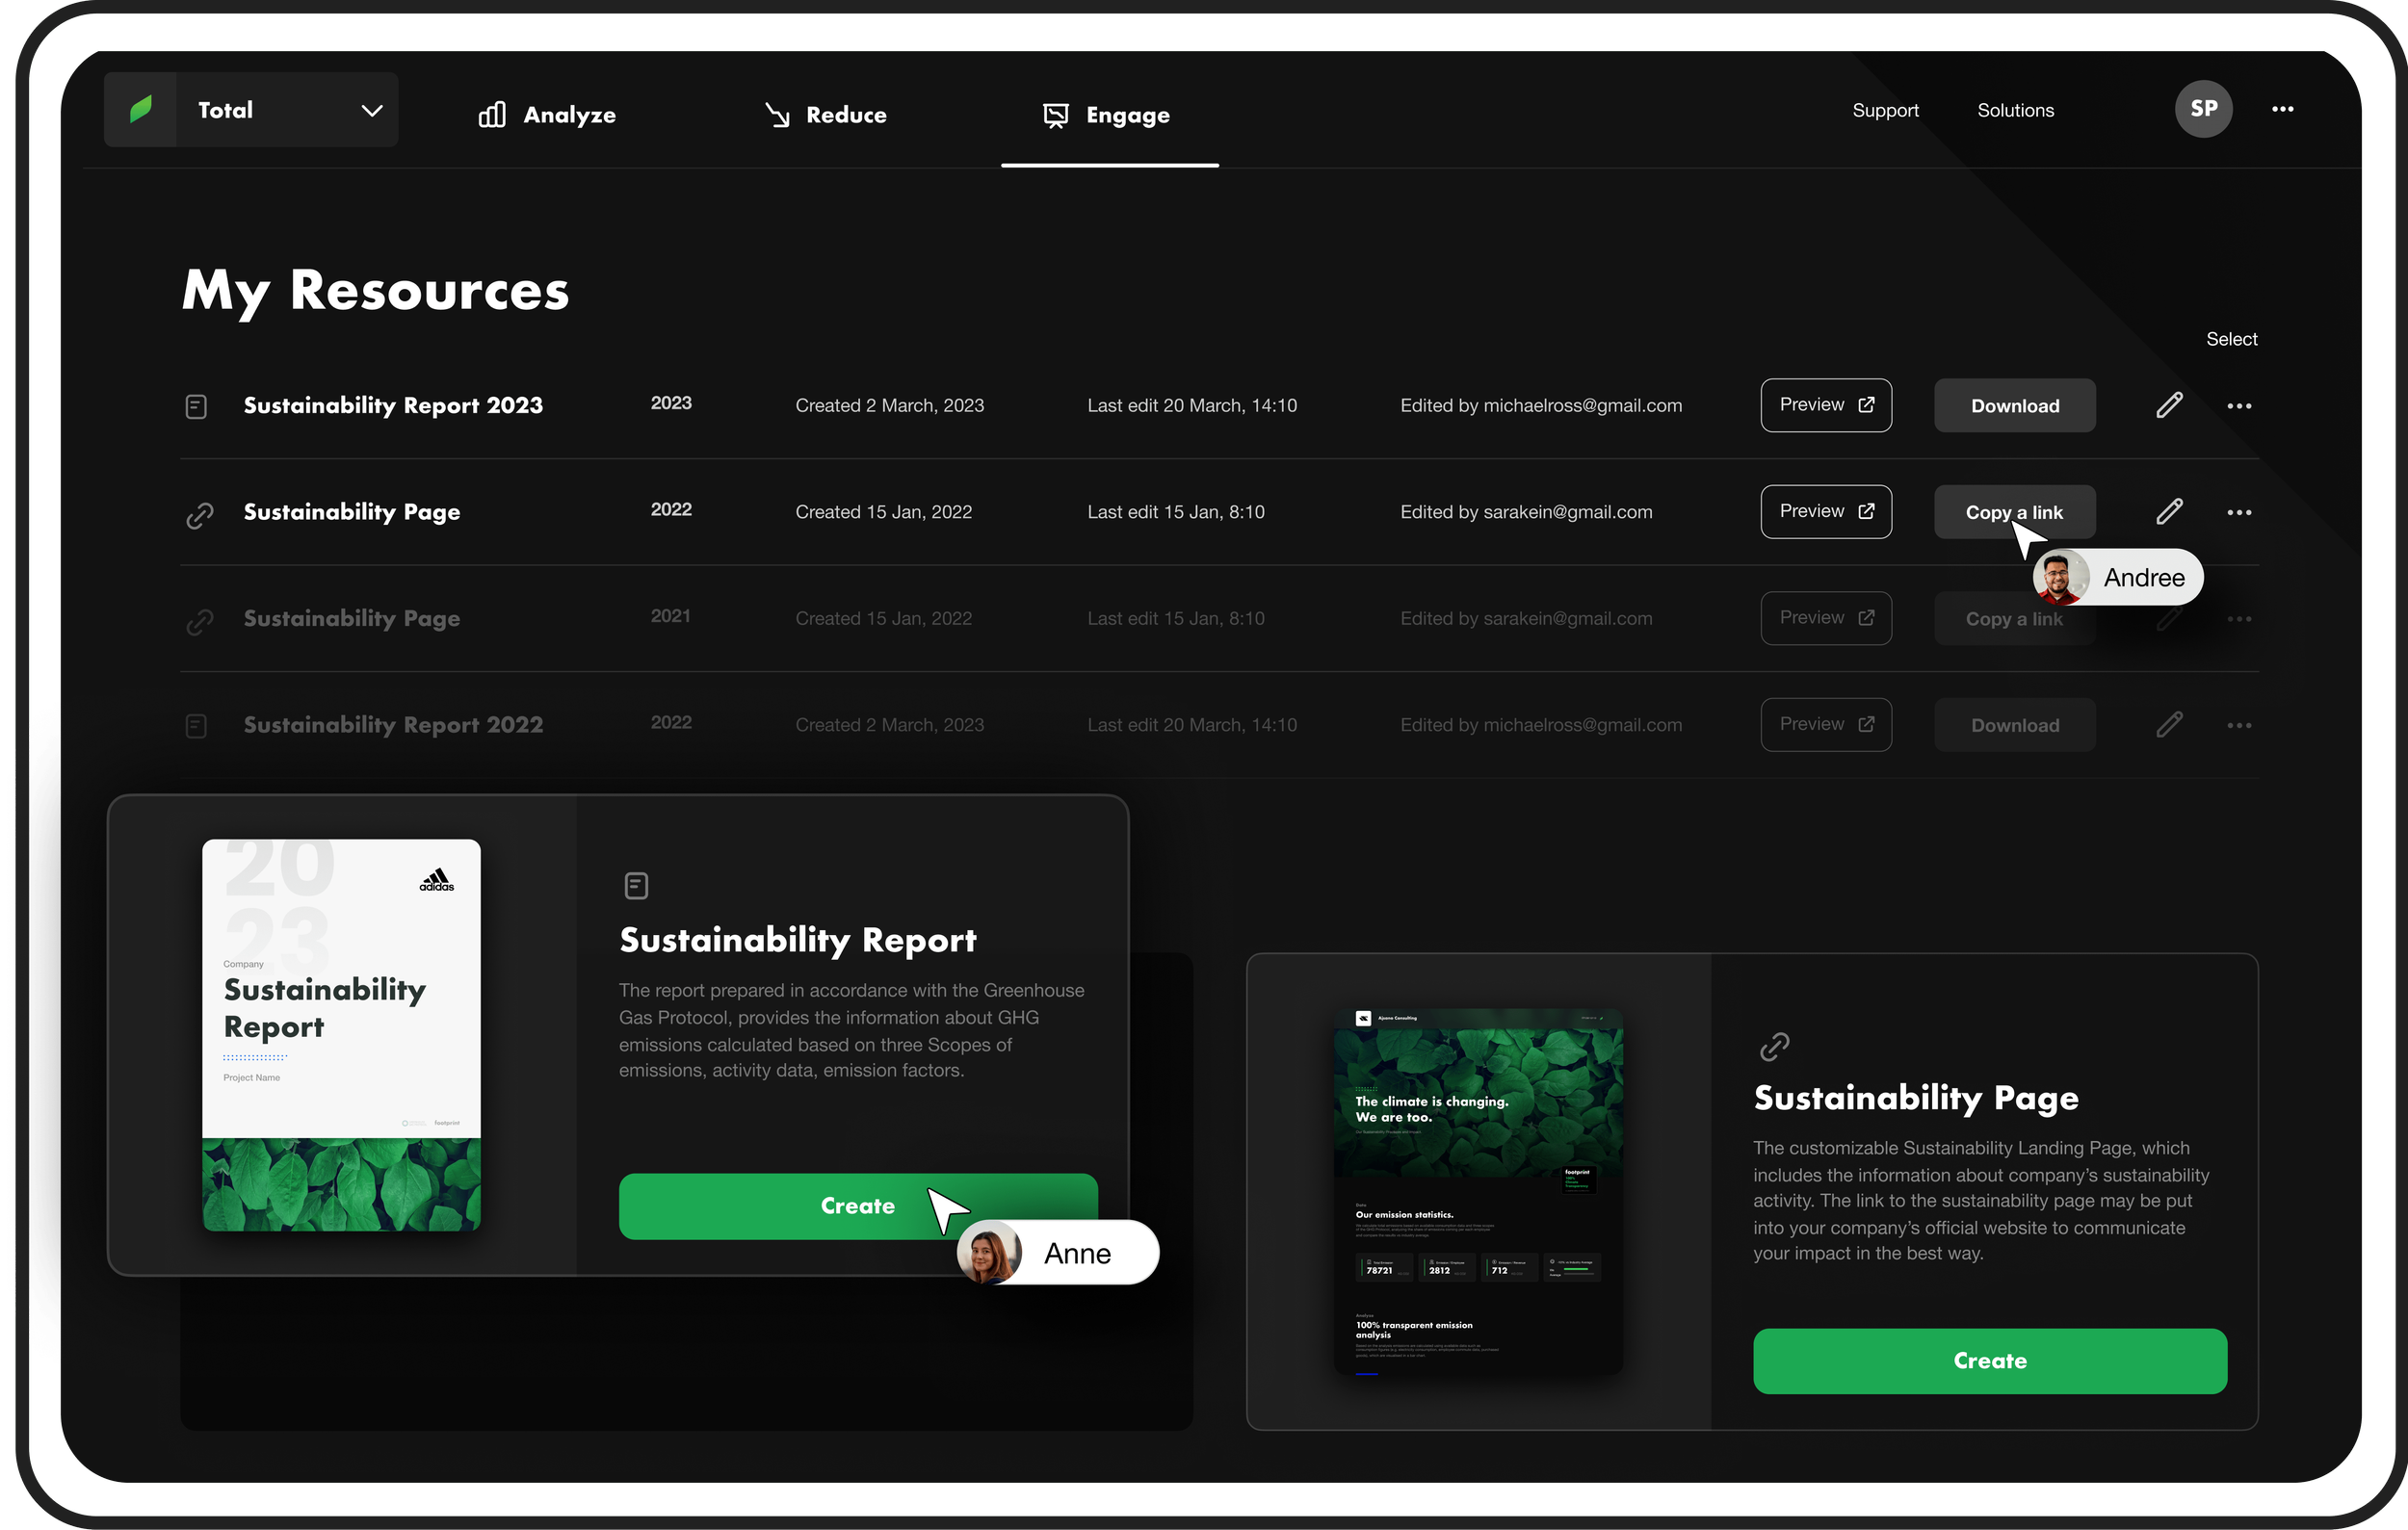Open the top bar more options menu
This screenshot has height=1530, width=2408.
point(2282,109)
